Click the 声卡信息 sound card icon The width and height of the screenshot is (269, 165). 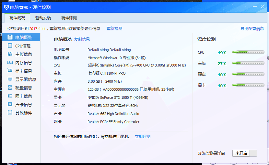10,104
